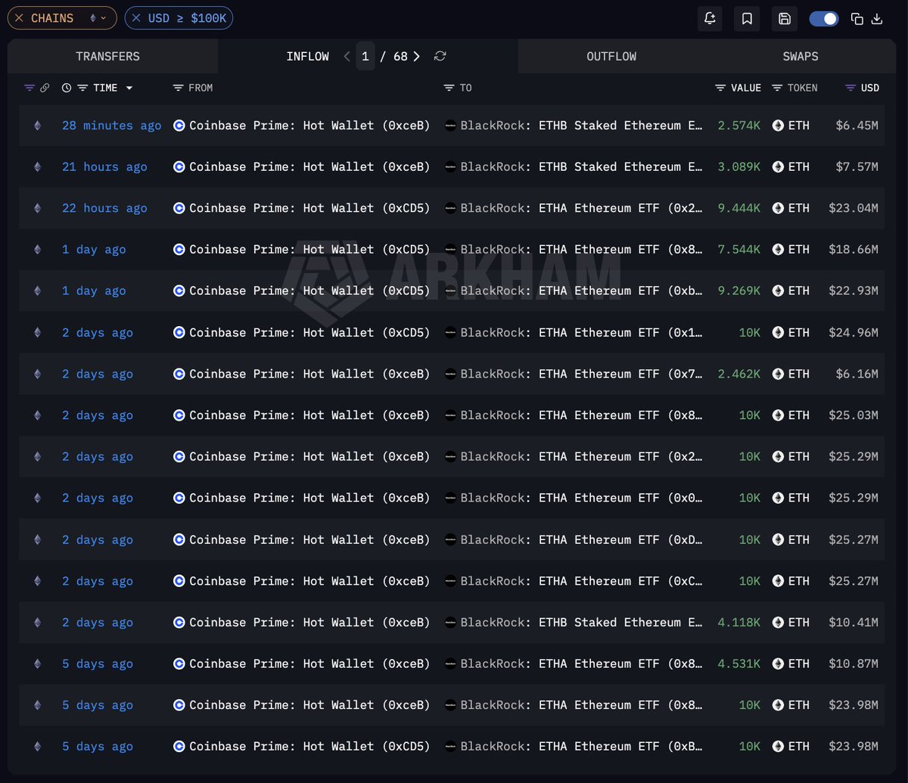The width and height of the screenshot is (908, 783).
Task: Switch to the OUTFLOW tab
Action: (x=611, y=57)
